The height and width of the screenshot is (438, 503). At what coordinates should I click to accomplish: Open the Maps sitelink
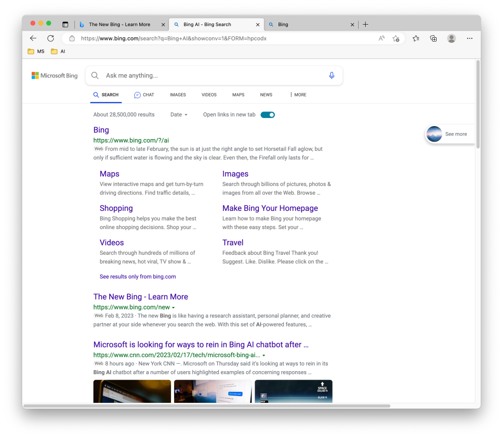(x=109, y=174)
